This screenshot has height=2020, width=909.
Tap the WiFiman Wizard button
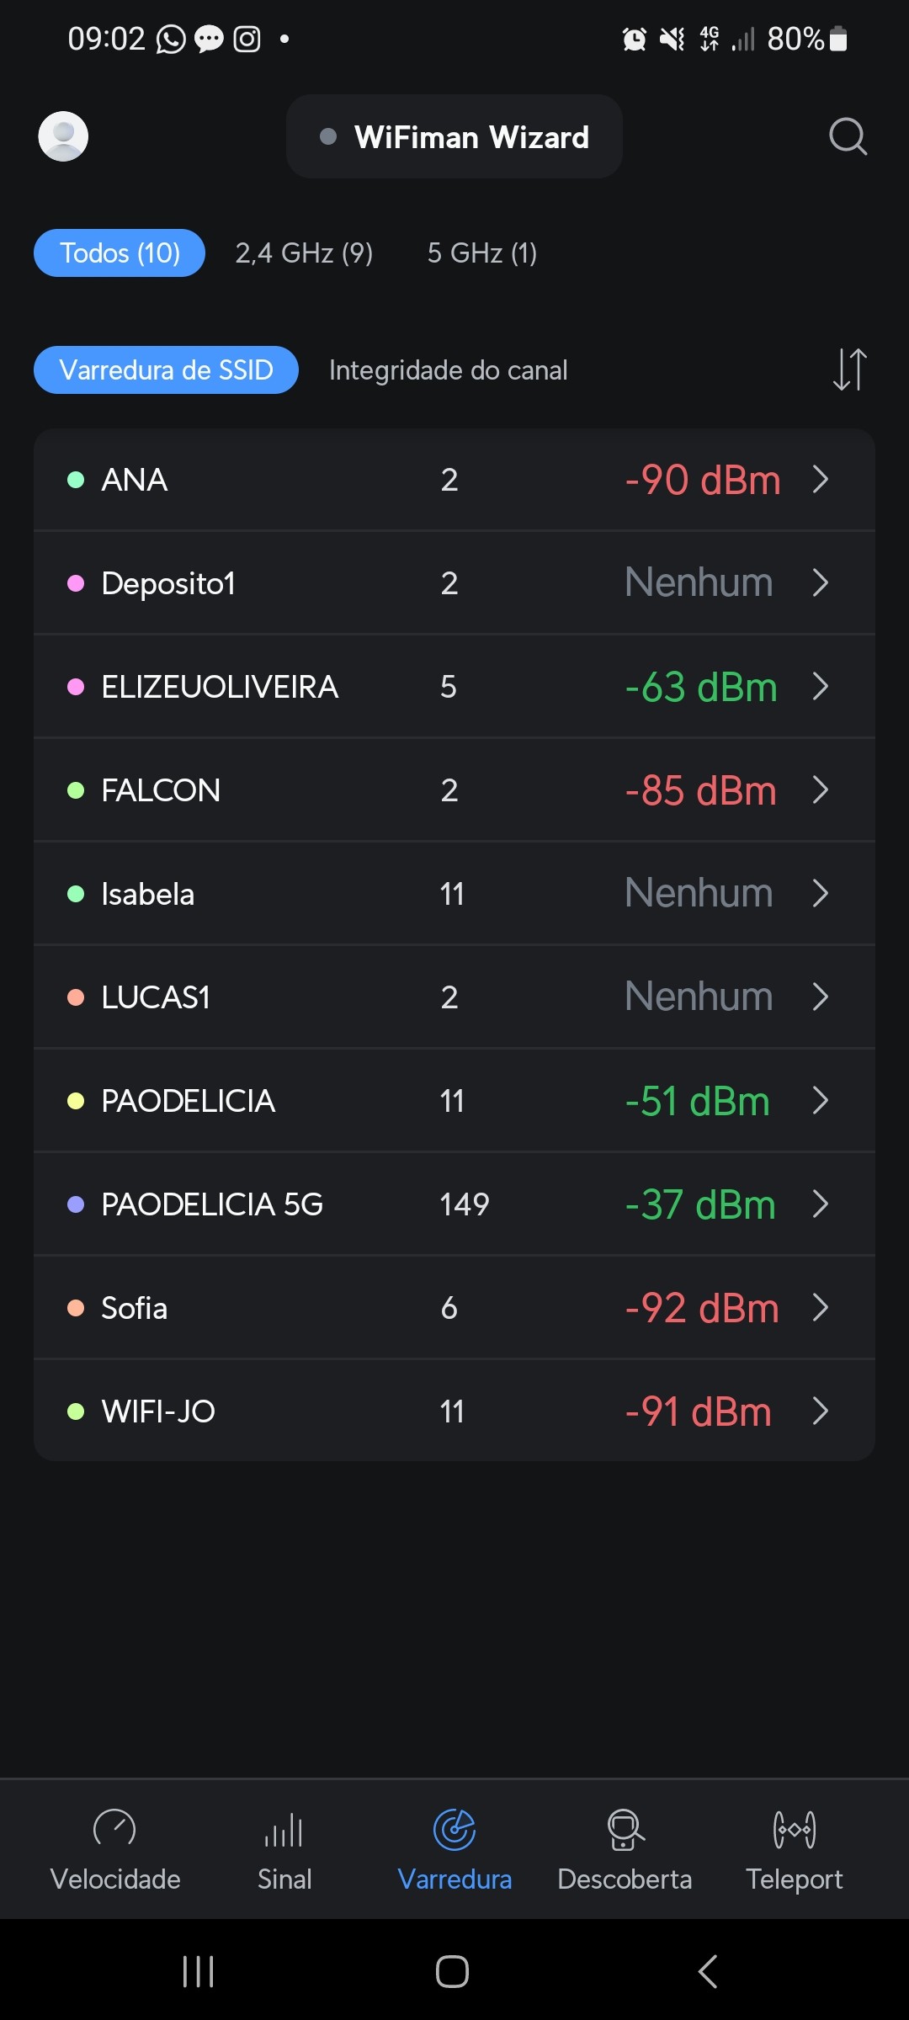click(x=454, y=136)
